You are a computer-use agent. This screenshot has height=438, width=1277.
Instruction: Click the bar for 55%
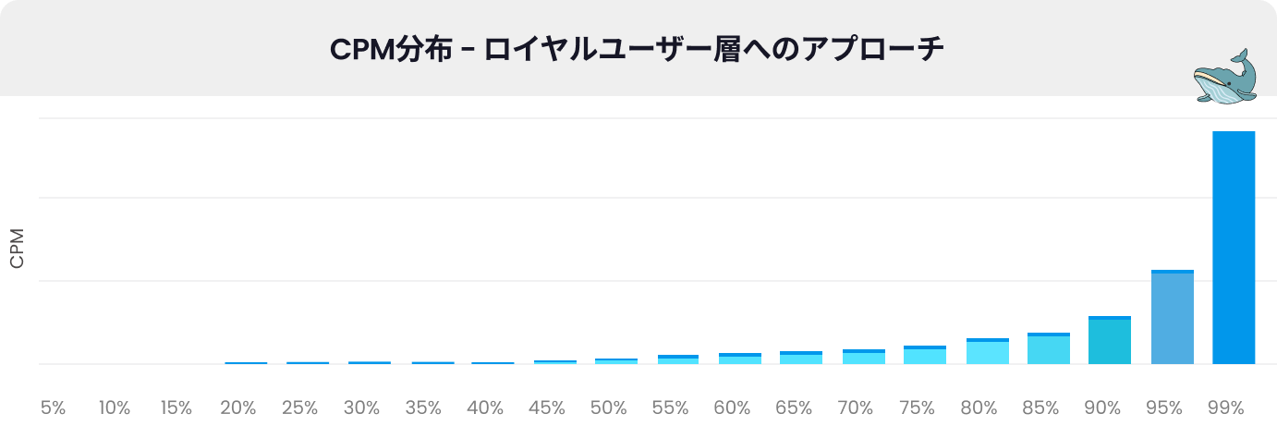point(678,359)
